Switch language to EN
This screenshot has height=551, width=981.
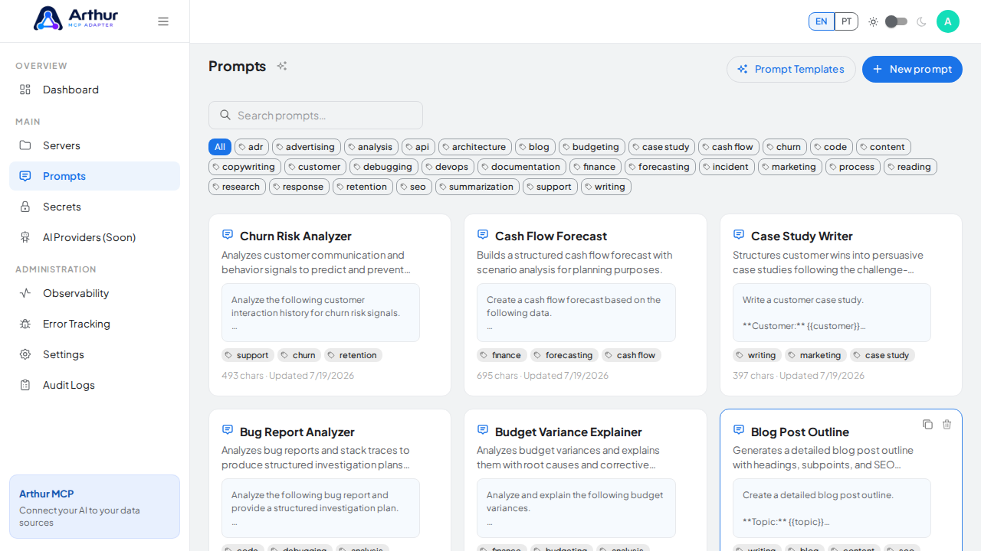point(822,21)
